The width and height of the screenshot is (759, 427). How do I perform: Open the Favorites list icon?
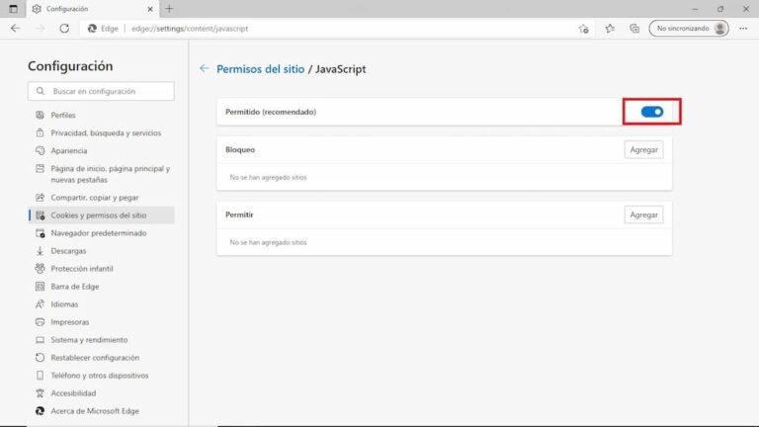[x=610, y=29]
